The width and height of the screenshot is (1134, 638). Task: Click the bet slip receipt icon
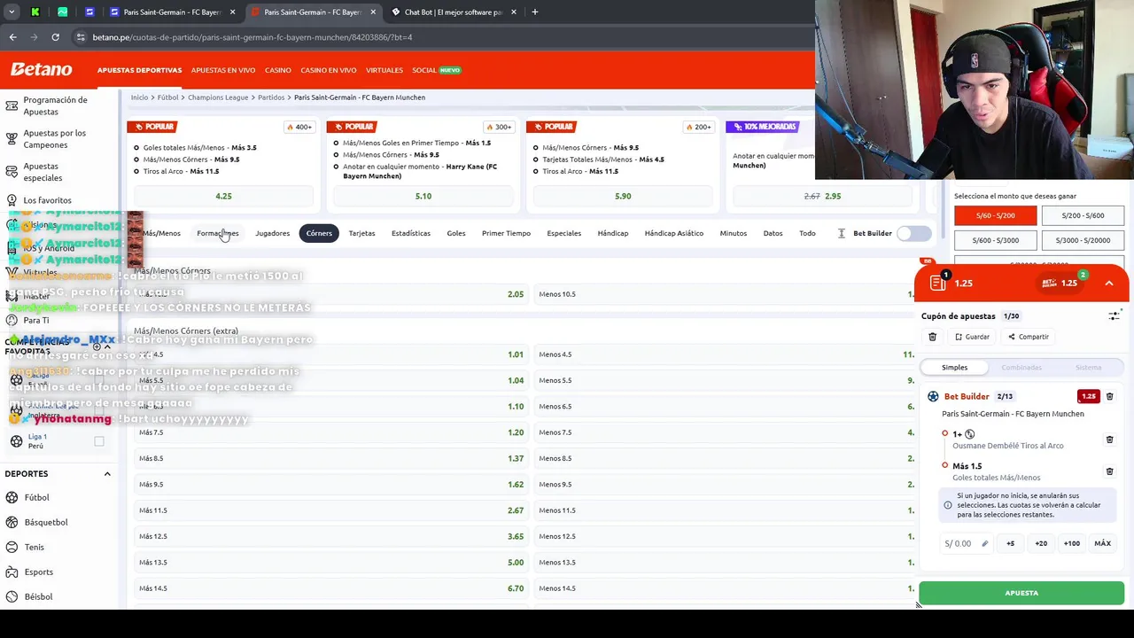click(x=938, y=283)
